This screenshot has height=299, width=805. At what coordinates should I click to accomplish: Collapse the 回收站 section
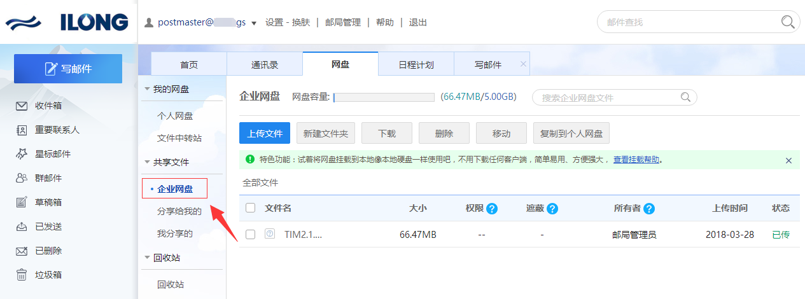pyautogui.click(x=148, y=258)
